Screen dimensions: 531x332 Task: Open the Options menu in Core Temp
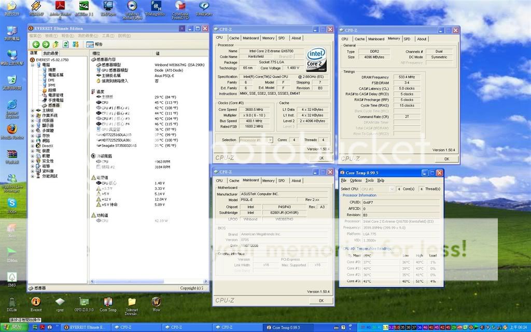click(x=356, y=181)
